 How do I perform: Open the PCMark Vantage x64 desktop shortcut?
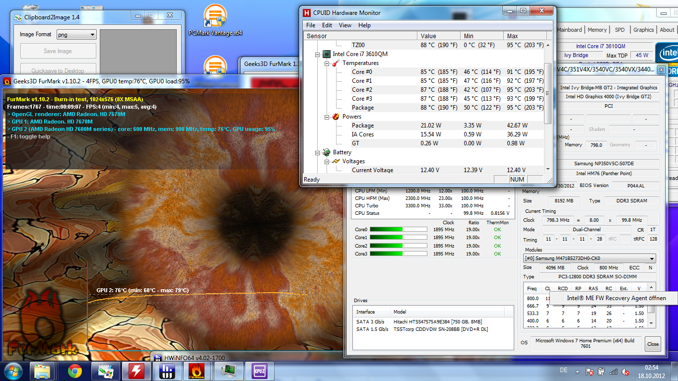[215, 20]
